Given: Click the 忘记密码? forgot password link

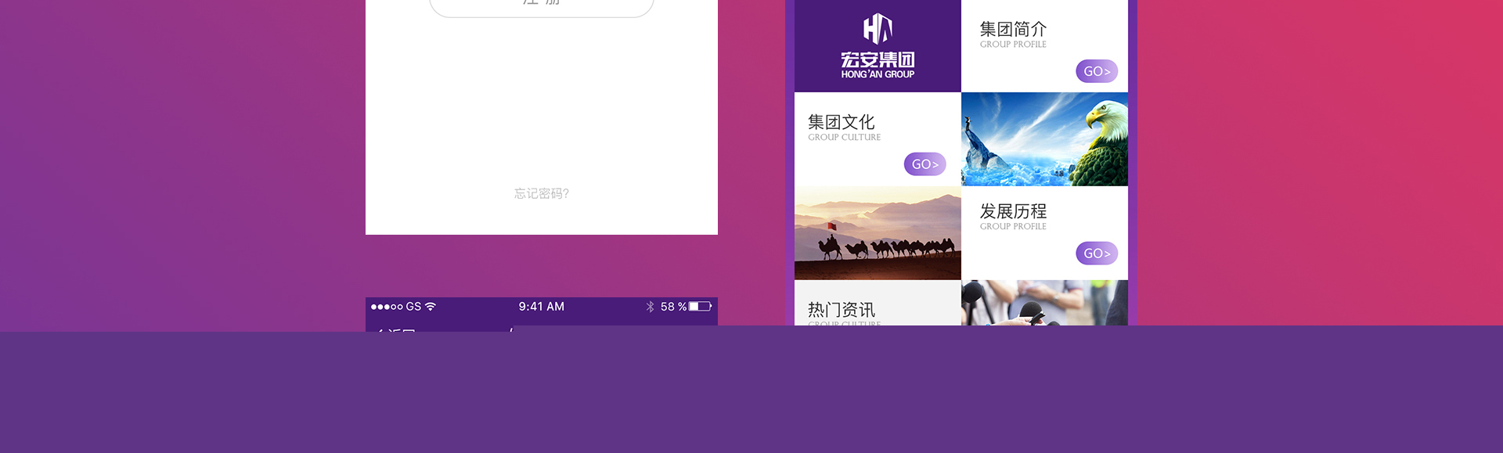Looking at the screenshot, I should coord(542,193).
